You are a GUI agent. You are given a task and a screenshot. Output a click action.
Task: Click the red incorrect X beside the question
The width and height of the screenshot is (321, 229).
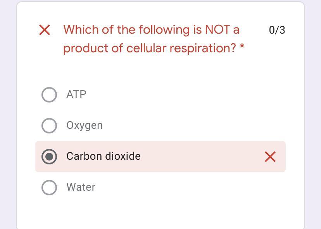(45, 30)
